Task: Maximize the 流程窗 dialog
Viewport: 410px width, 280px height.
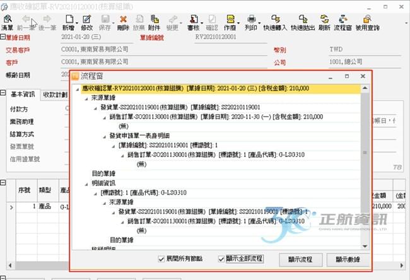Action: click(x=347, y=76)
